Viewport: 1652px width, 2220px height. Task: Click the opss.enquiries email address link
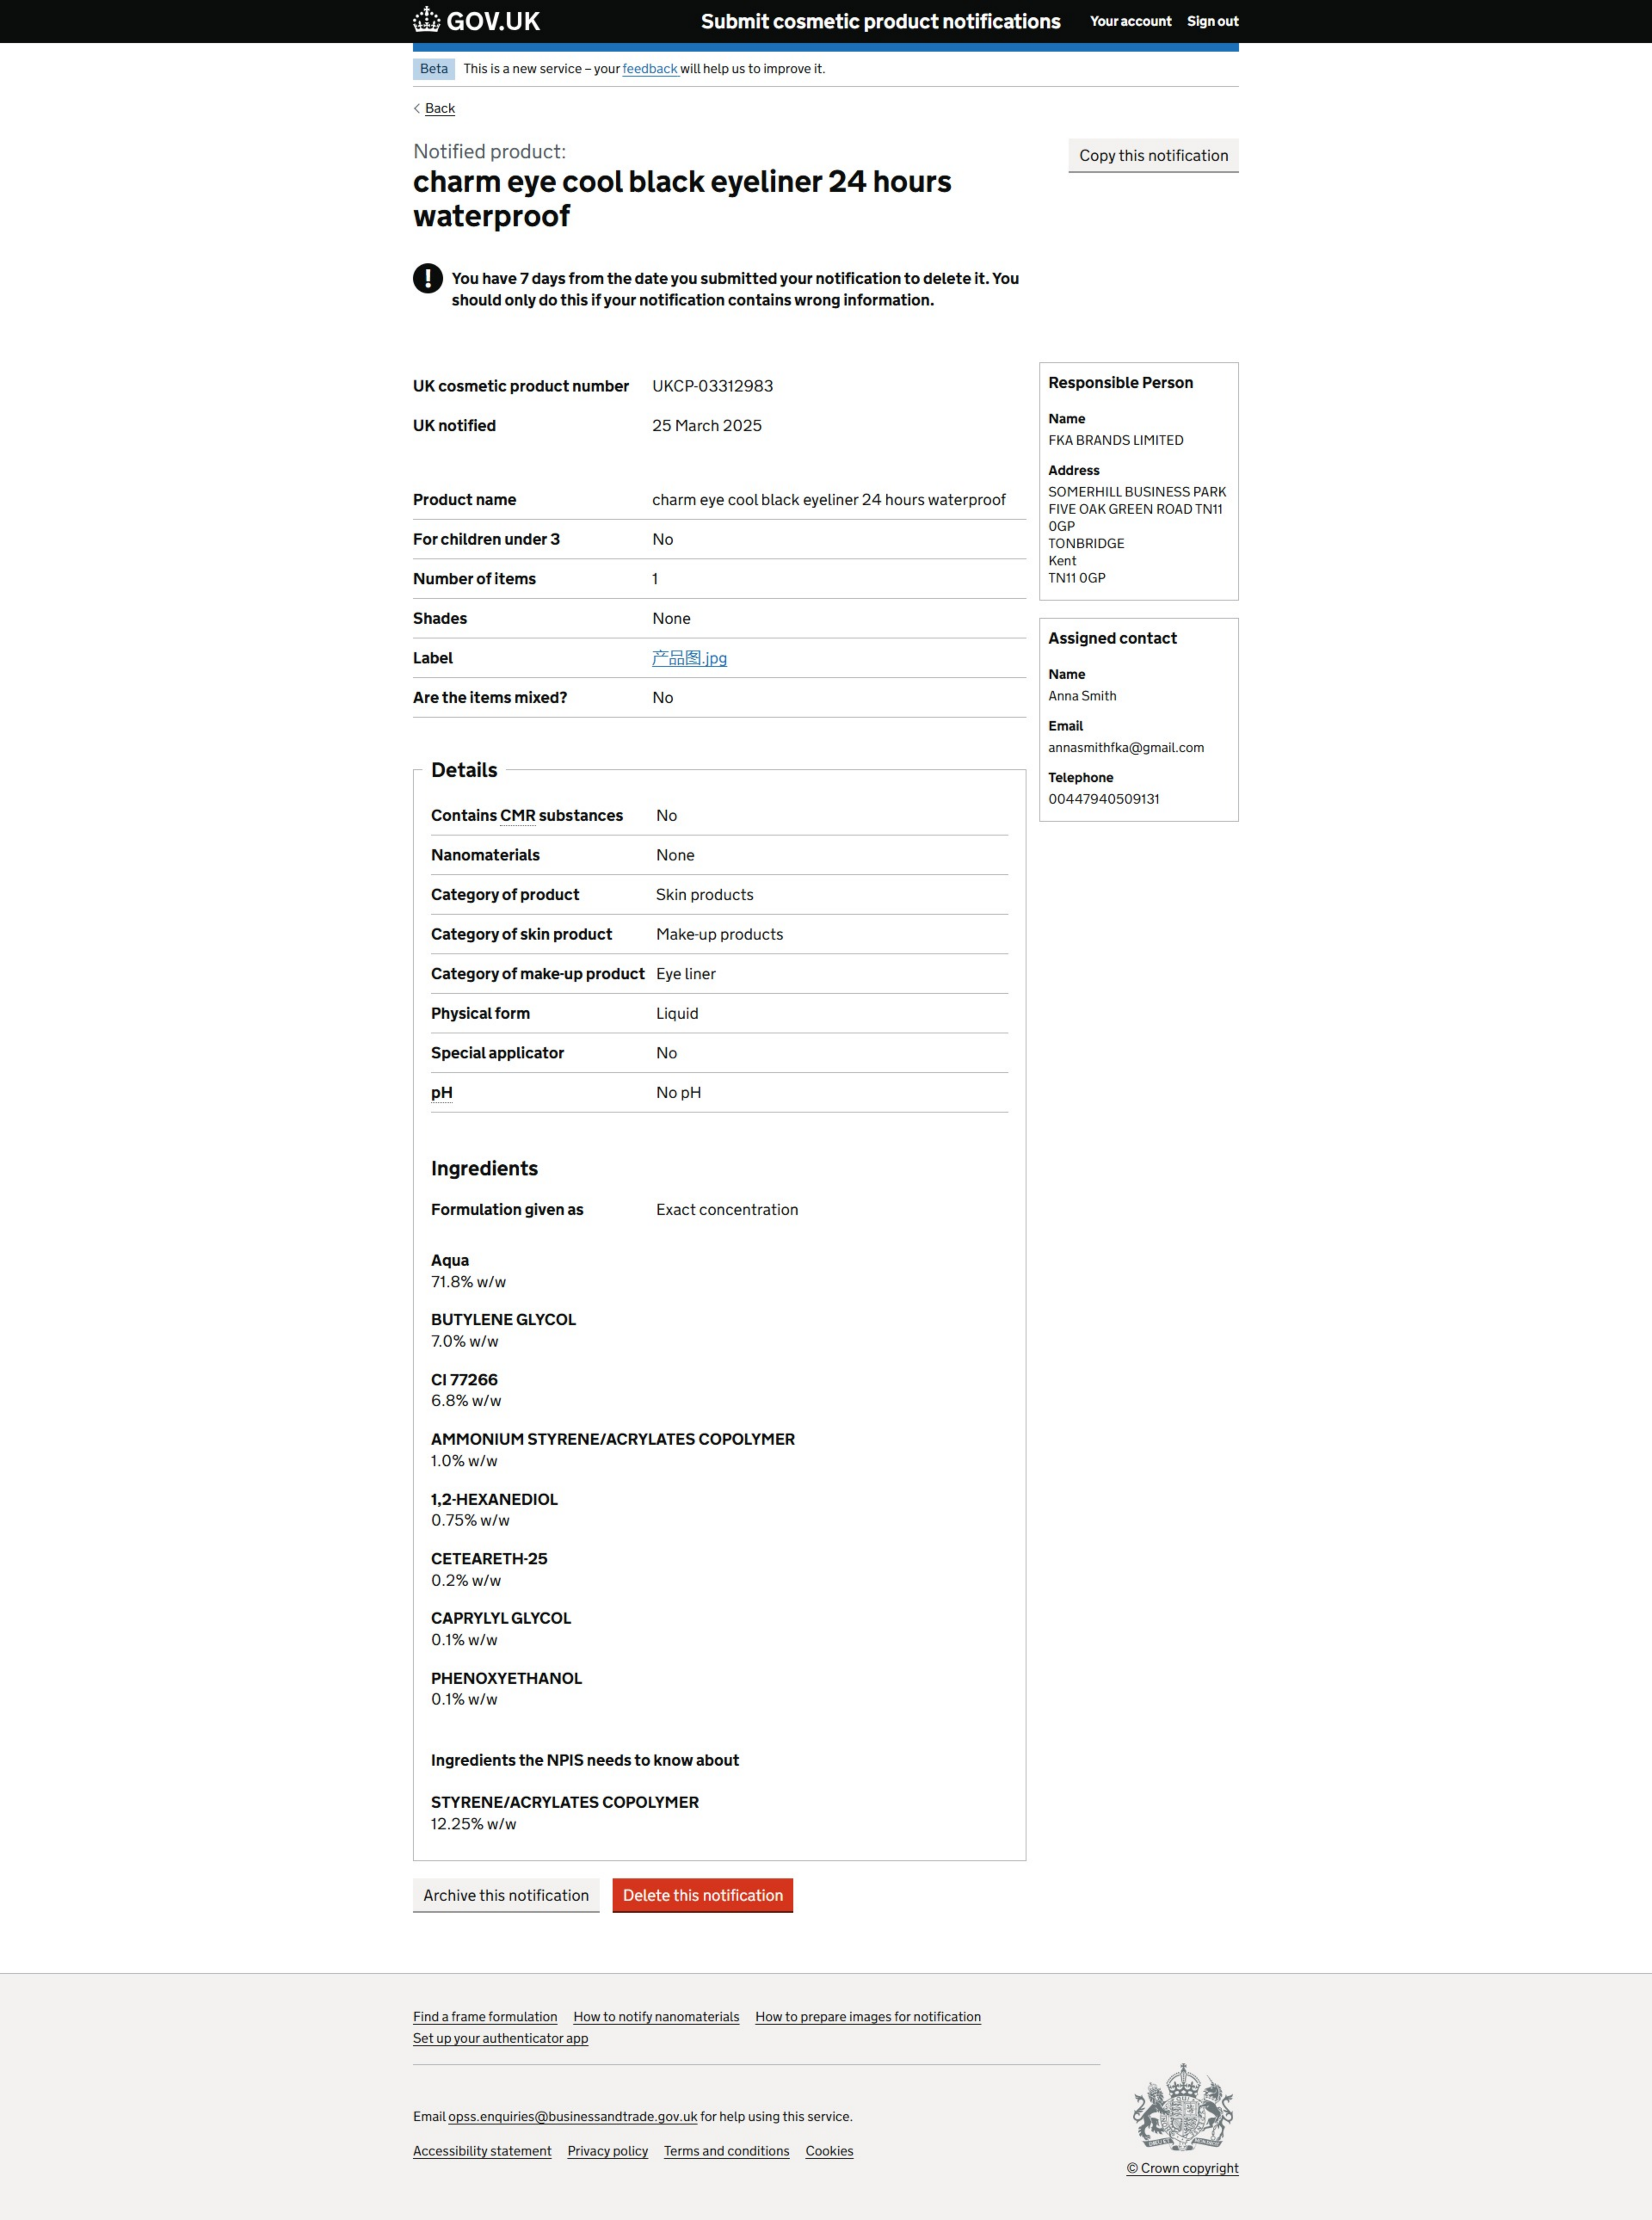tap(572, 2116)
